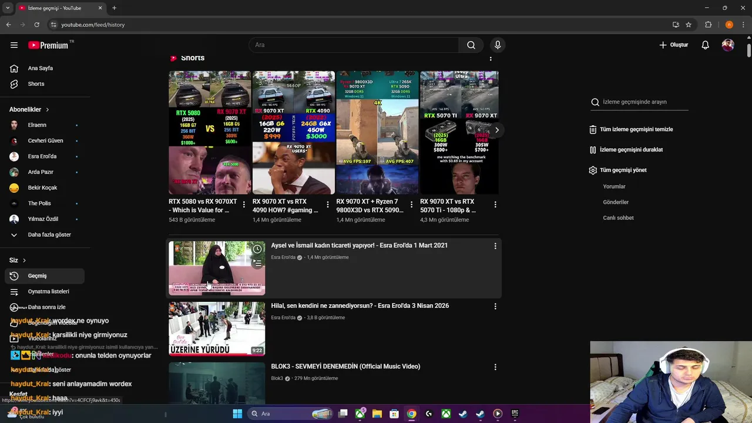
Task: Open Tüm geçmişi yönet
Action: click(x=618, y=170)
